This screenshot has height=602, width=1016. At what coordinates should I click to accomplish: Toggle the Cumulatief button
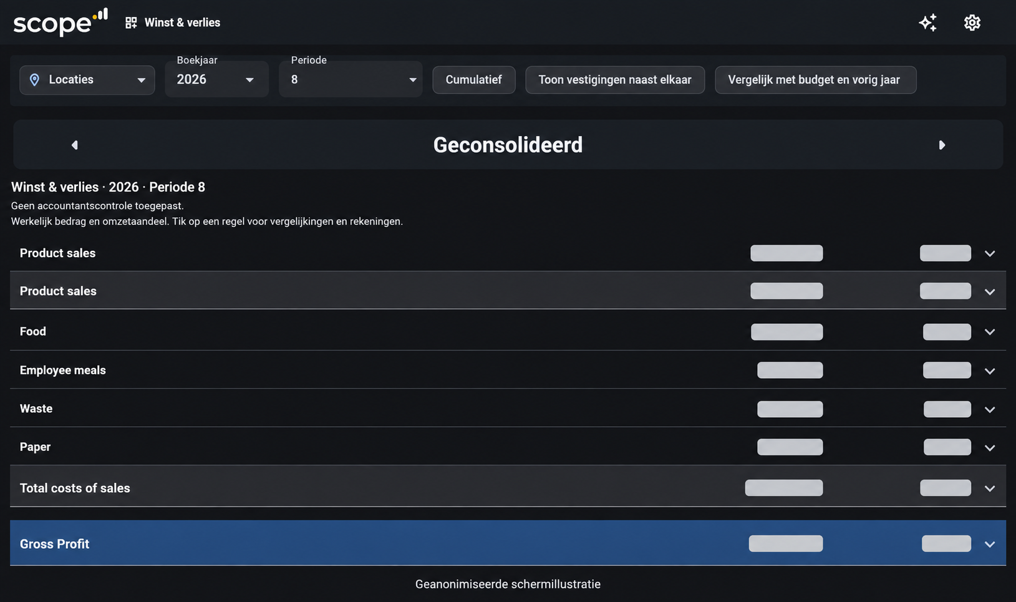[x=474, y=80]
